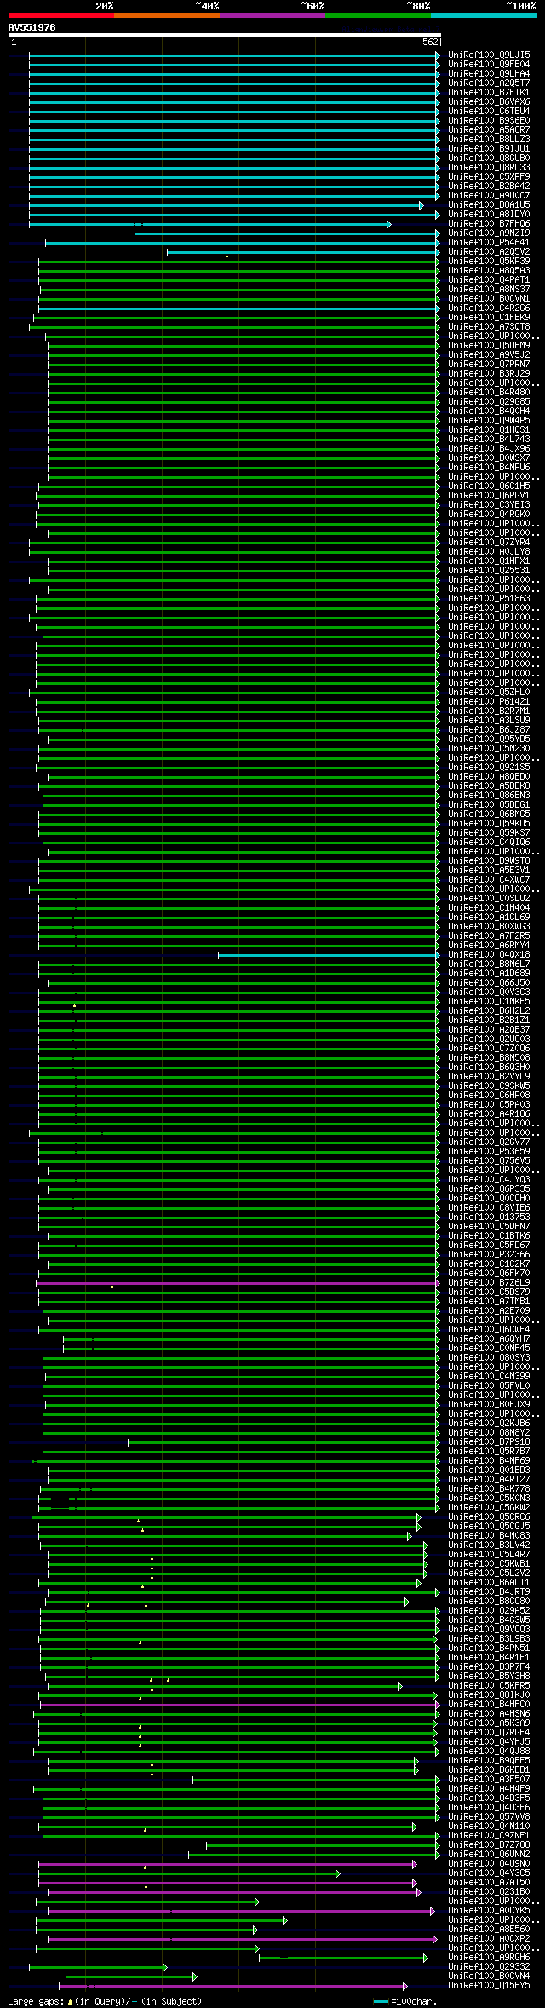Pick label UniRef100_A7SQT8
The width and height of the screenshot is (545, 2008).
click(489, 327)
